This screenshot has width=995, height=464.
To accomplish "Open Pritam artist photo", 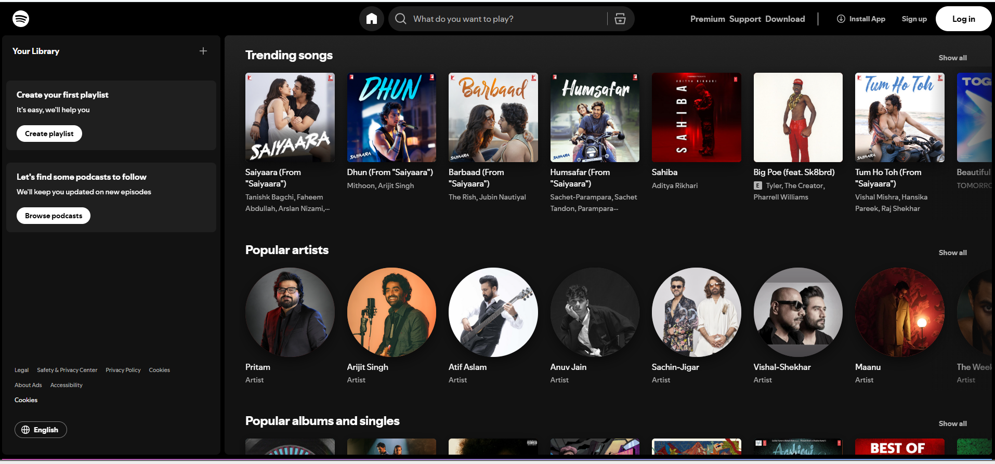I will pyautogui.click(x=290, y=312).
